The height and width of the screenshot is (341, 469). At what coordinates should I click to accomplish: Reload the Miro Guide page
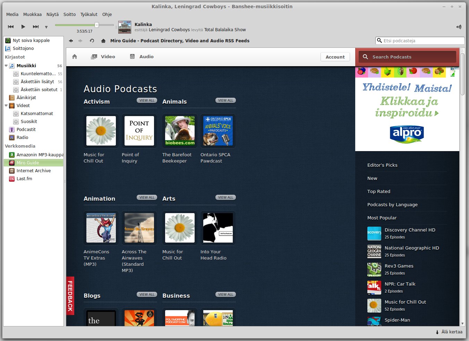[92, 41]
